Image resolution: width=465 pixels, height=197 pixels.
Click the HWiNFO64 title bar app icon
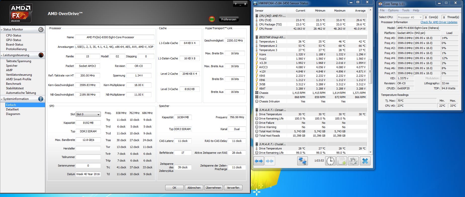256,3
